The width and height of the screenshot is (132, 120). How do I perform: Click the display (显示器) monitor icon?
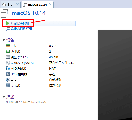[8, 85]
